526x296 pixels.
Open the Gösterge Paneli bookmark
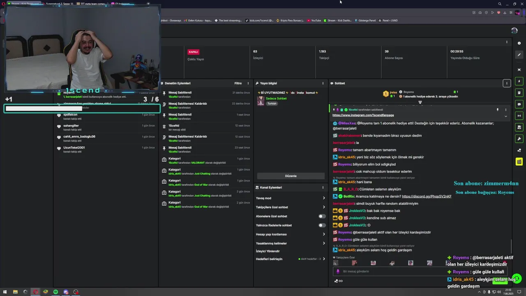click(365, 20)
